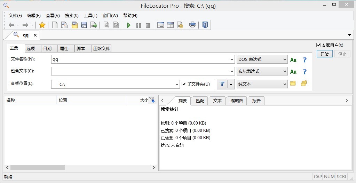Open the 纯文本 dropdown
356x183 pixels.
pos(262,84)
